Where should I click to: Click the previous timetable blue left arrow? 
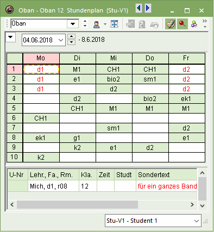[x=139, y=8]
